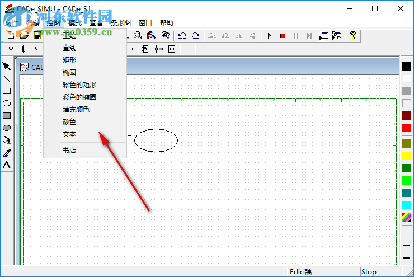Choose the text tool letter A

(x=7, y=165)
